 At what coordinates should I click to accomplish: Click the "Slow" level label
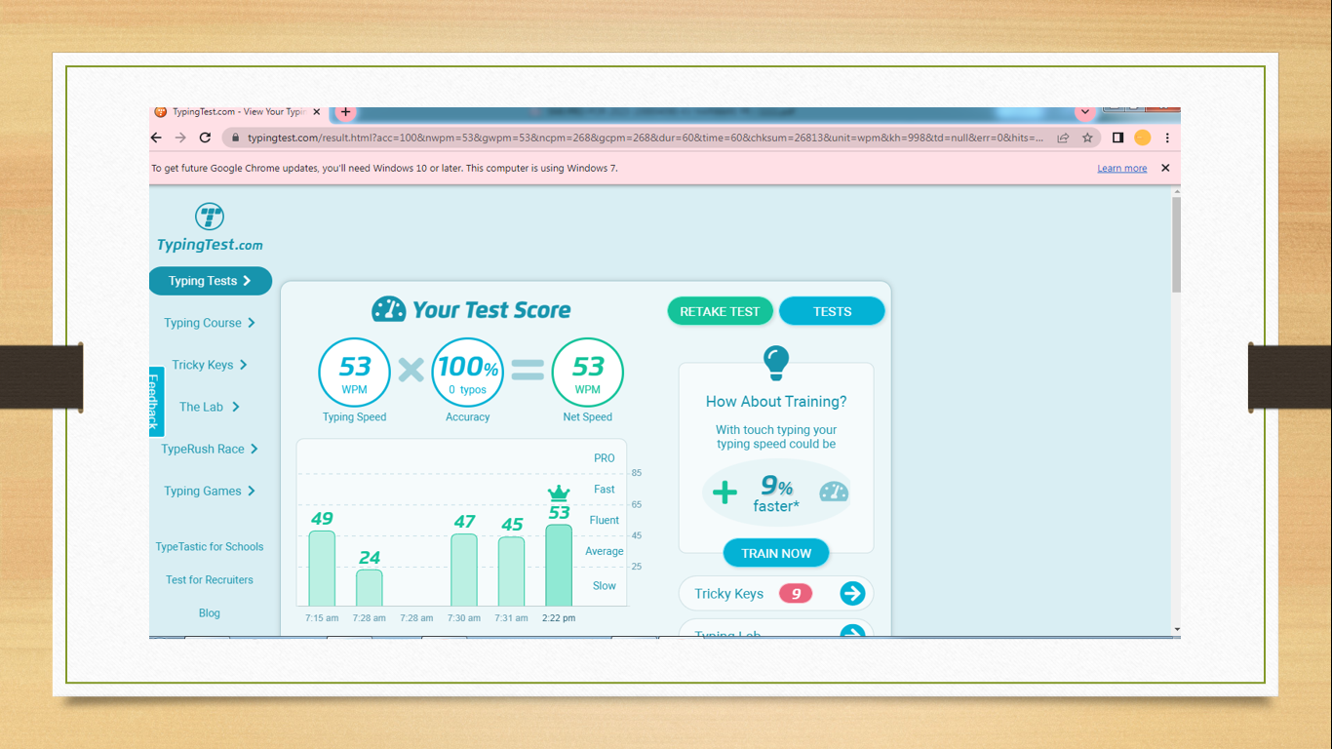click(x=605, y=586)
